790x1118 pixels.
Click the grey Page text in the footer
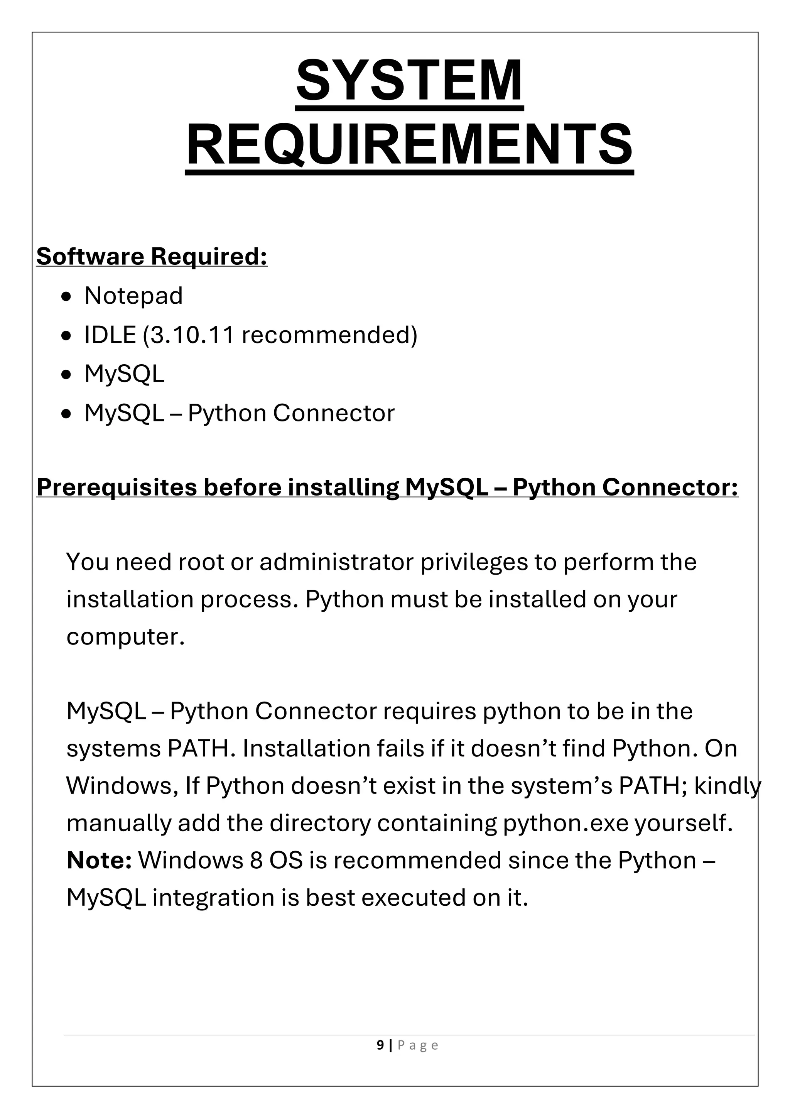(x=418, y=1045)
